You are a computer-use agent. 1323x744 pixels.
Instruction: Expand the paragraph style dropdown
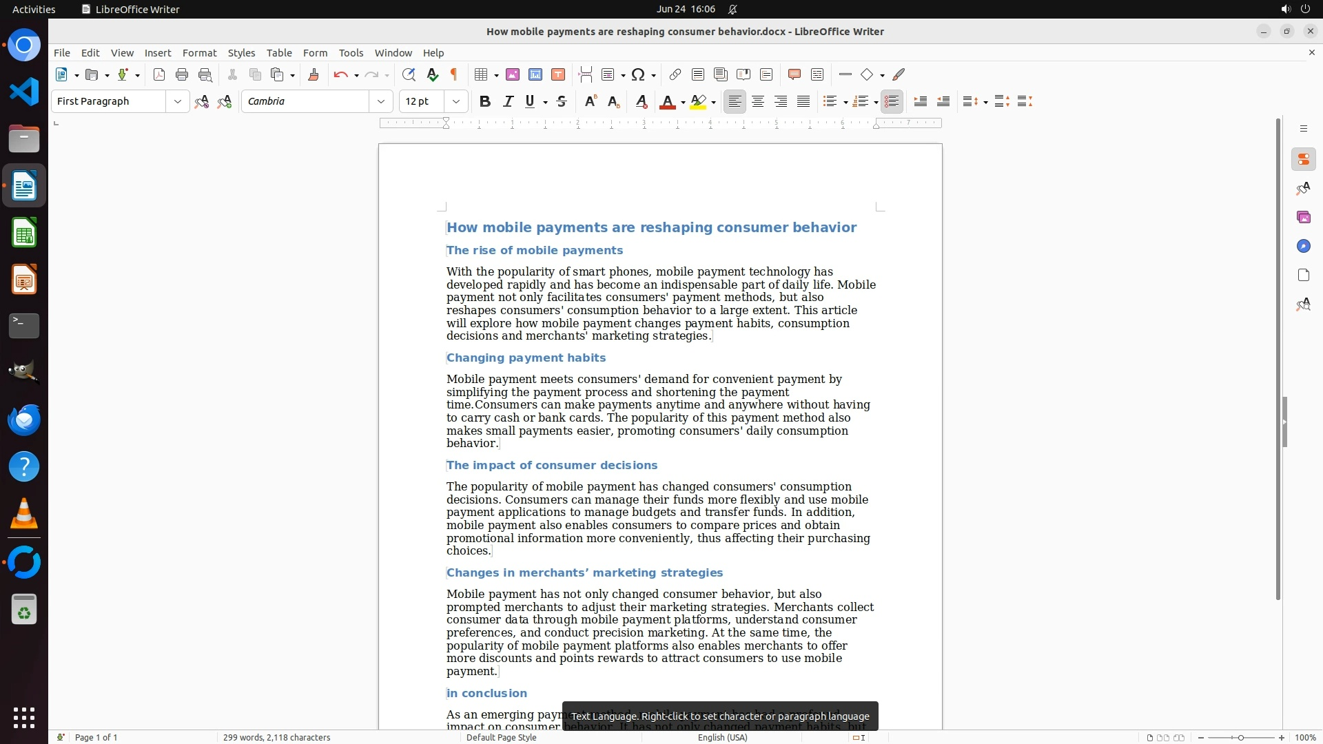(x=177, y=101)
